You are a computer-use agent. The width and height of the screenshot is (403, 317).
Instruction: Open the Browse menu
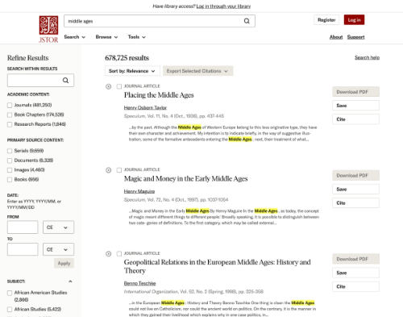click(106, 37)
